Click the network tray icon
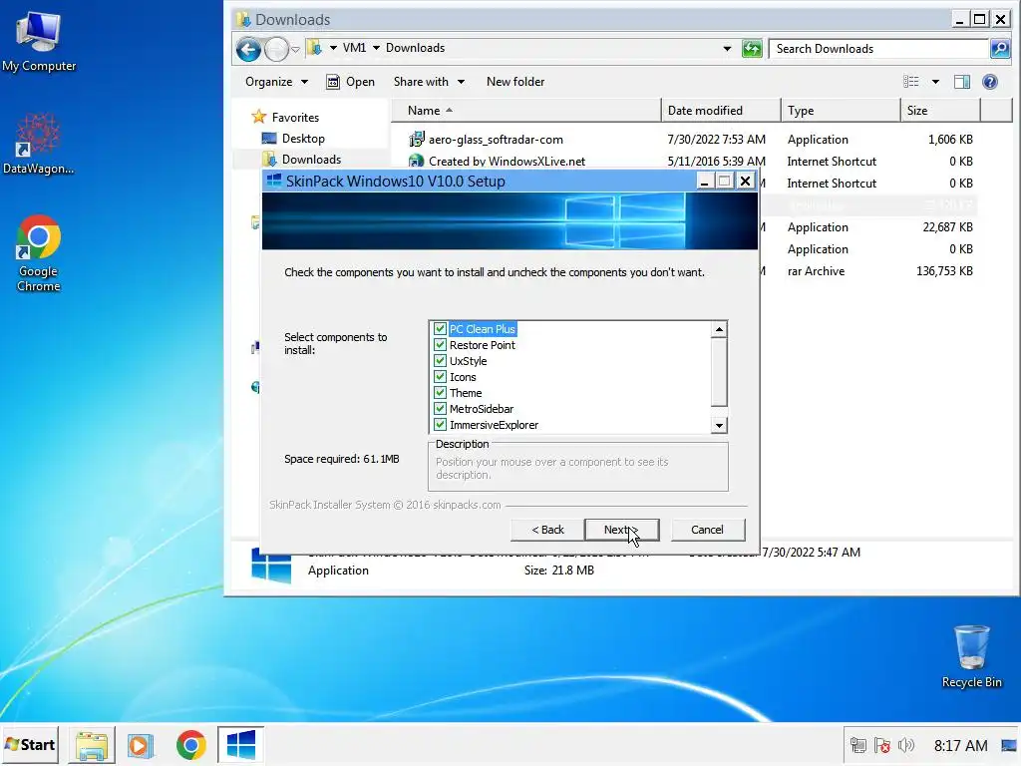Screen dimensions: 1021x766 coord(858,745)
